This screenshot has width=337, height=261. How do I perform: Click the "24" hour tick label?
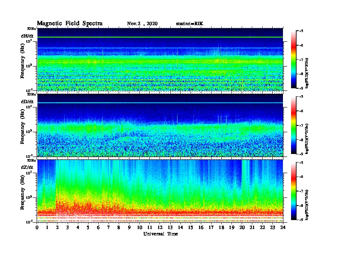coord(283,227)
